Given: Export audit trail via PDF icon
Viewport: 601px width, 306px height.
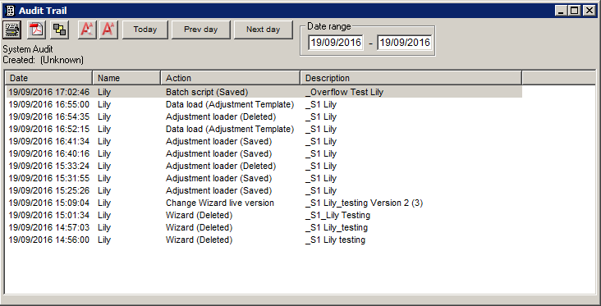Looking at the screenshot, I should click(36, 30).
